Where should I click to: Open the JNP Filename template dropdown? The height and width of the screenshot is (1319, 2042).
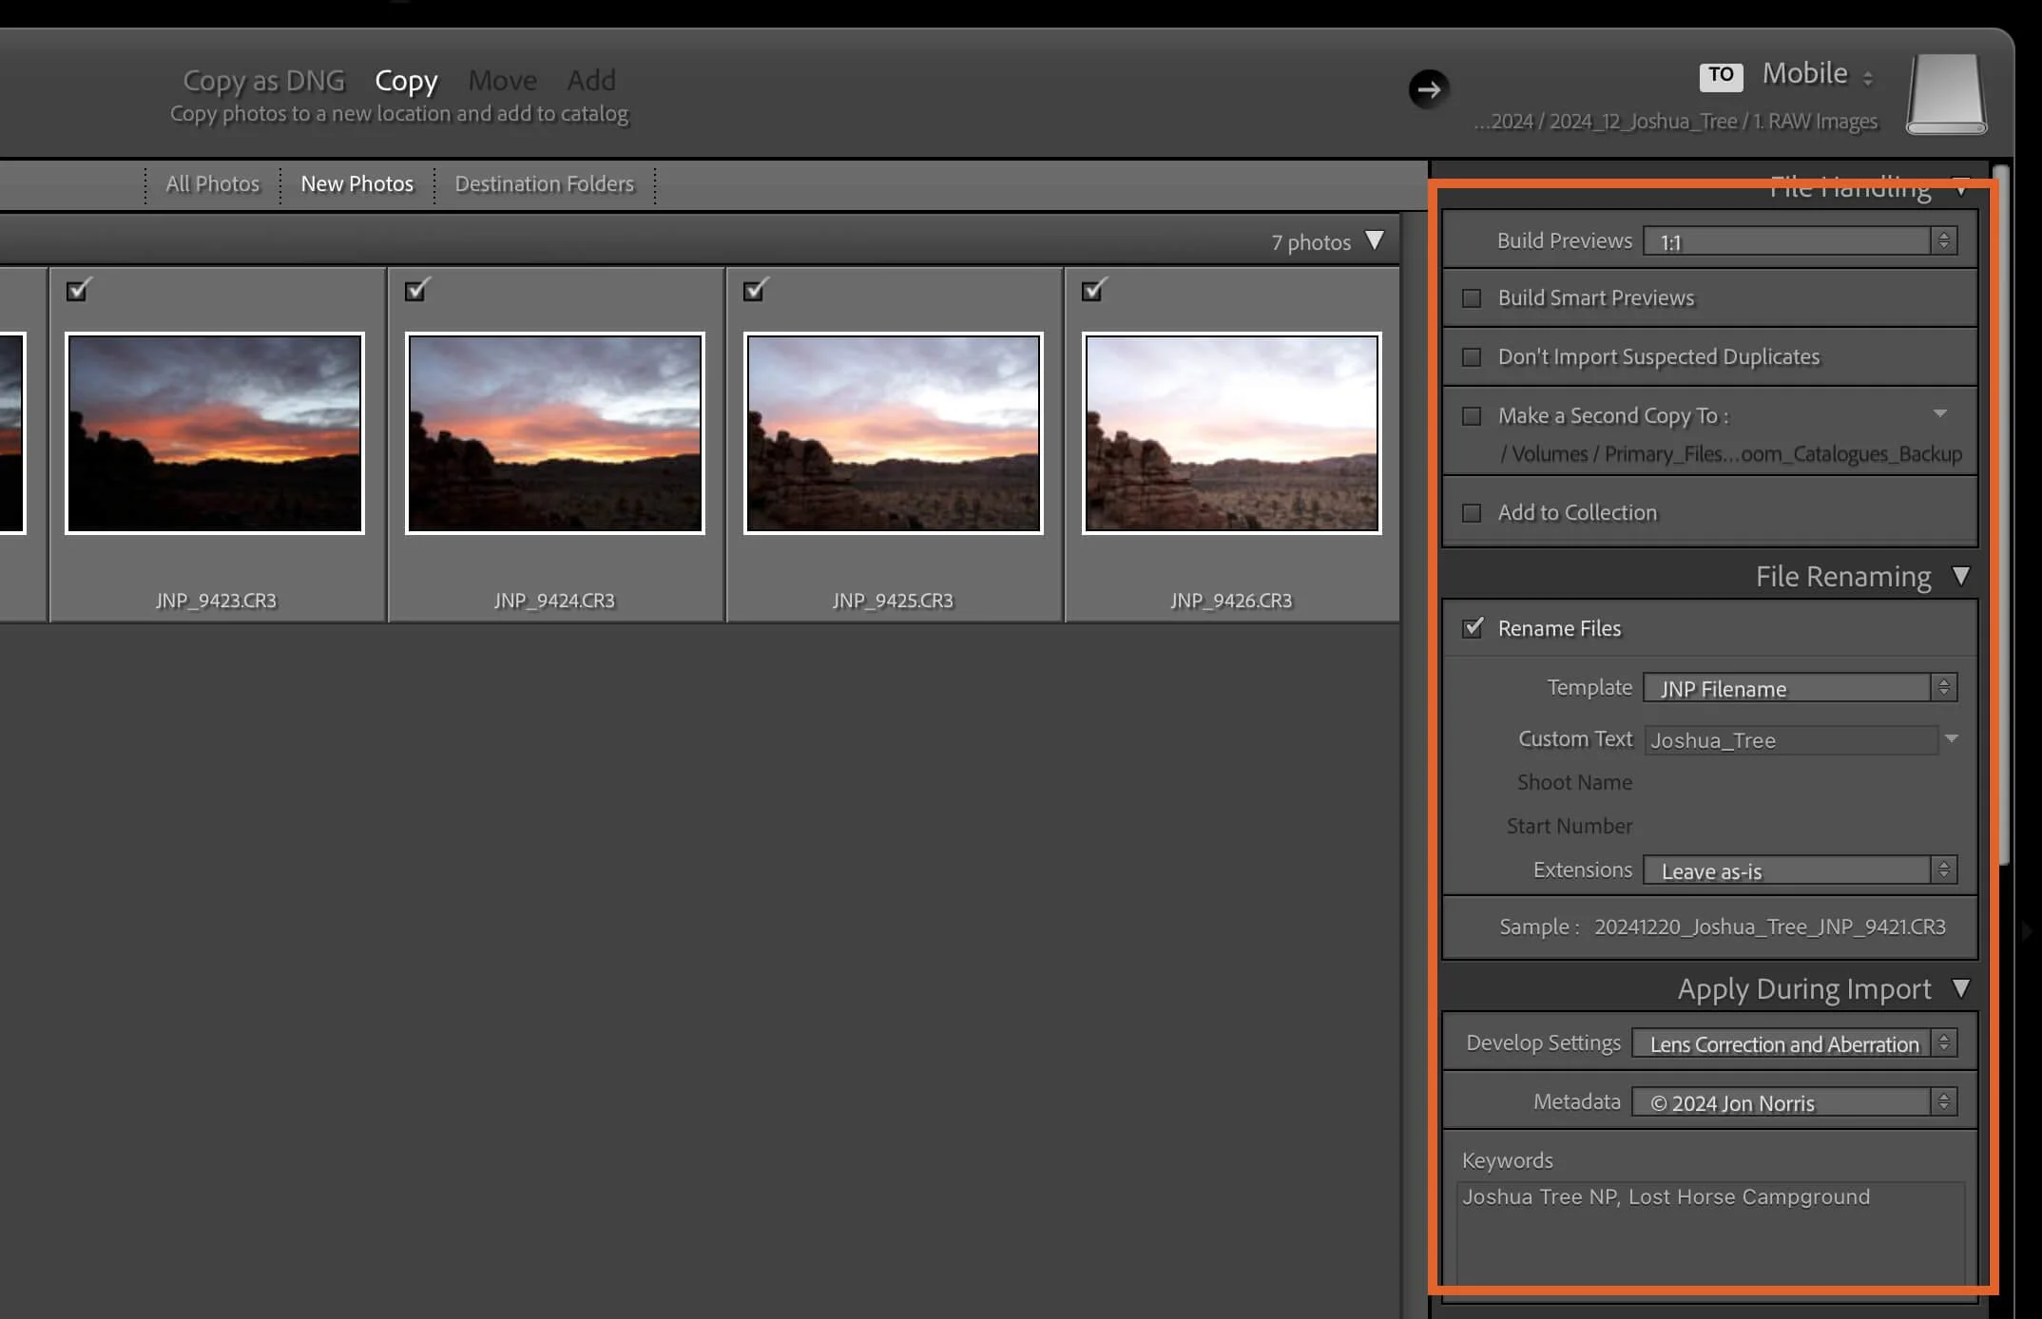[1799, 688]
